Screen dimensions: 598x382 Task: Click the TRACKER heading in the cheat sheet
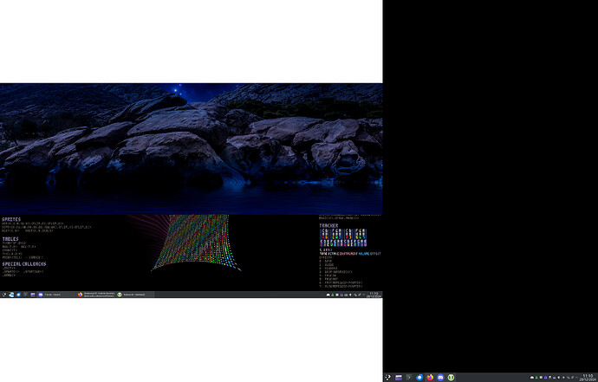328,225
